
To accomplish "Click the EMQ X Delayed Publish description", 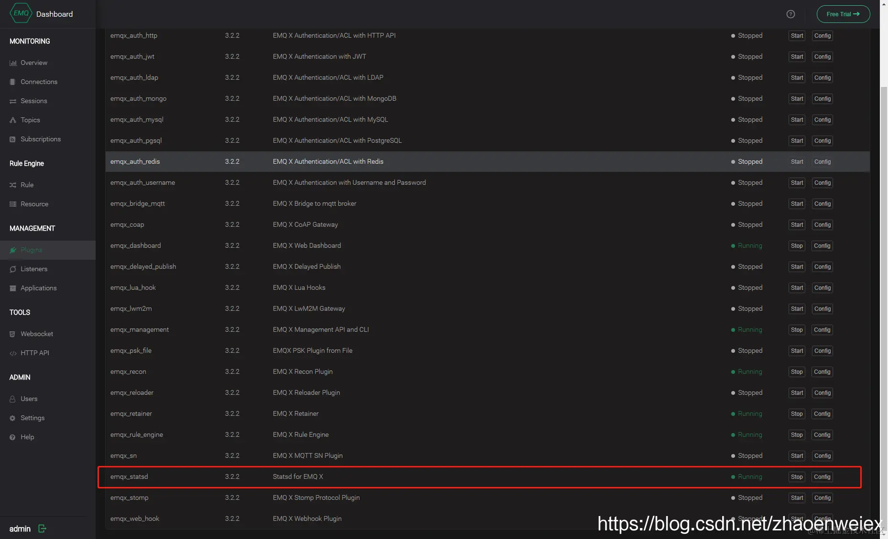I will [x=307, y=266].
